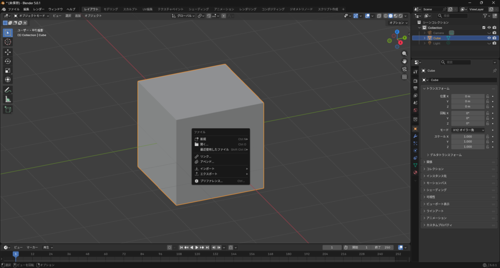This screenshot has height=268, width=500.
Task: Activate the Scale tool
Action: (8, 70)
